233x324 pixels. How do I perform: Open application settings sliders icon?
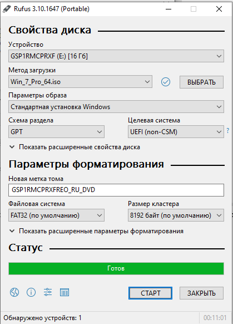[x=48, y=292]
